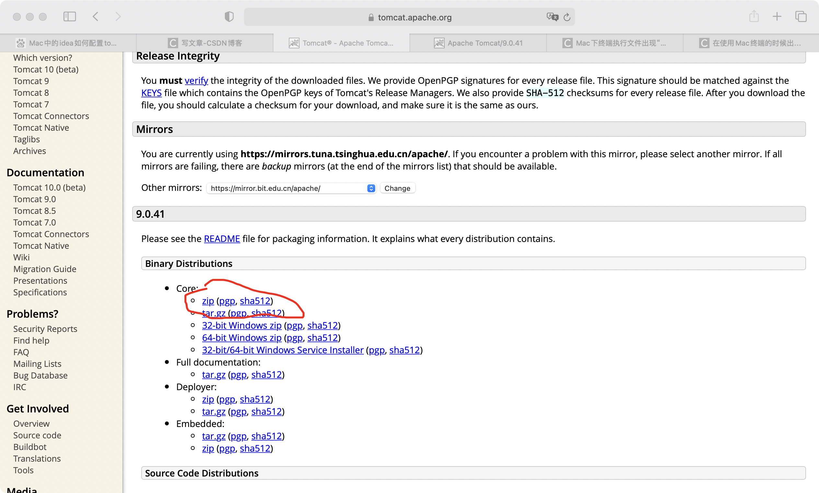Open the Overview link under Get Involved
The image size is (819, 493).
pyautogui.click(x=31, y=424)
